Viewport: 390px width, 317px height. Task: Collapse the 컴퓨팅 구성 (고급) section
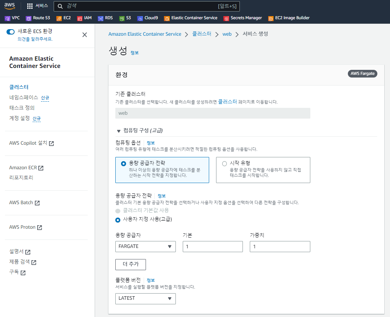click(119, 131)
